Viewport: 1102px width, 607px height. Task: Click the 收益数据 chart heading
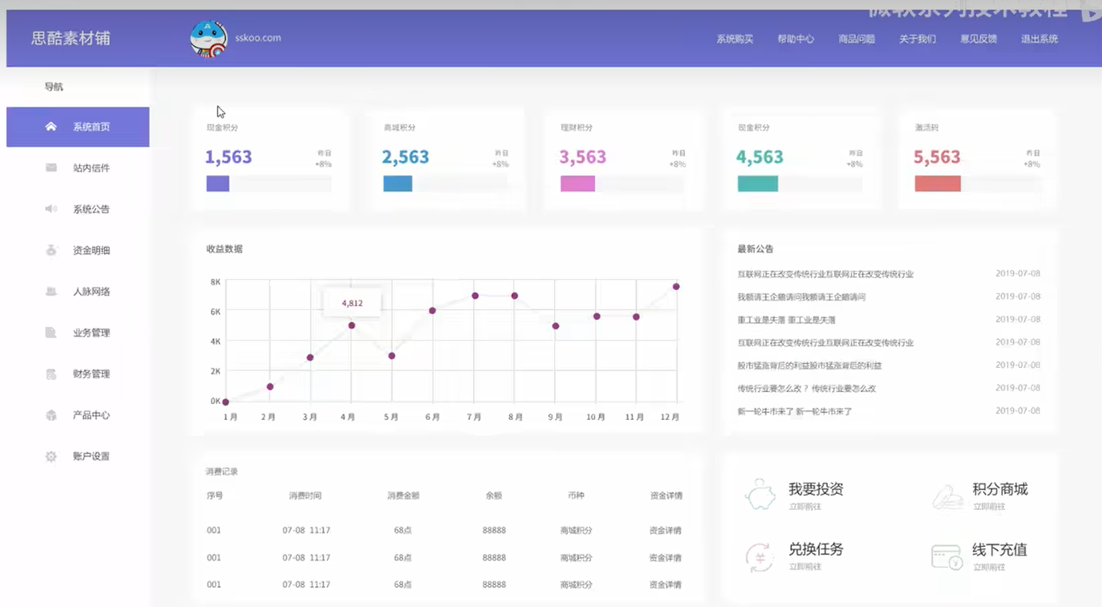click(224, 249)
